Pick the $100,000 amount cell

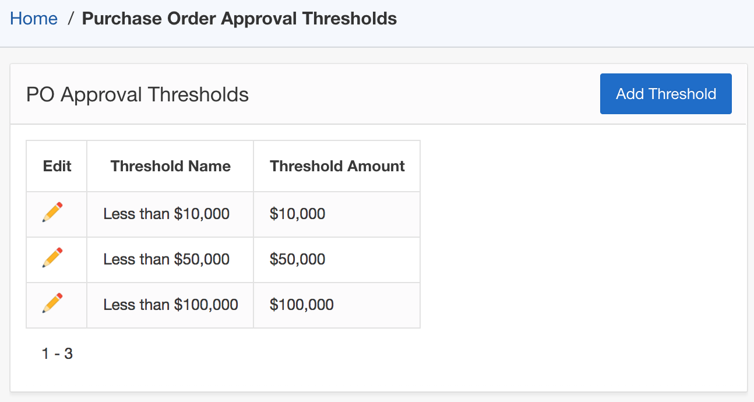point(301,305)
